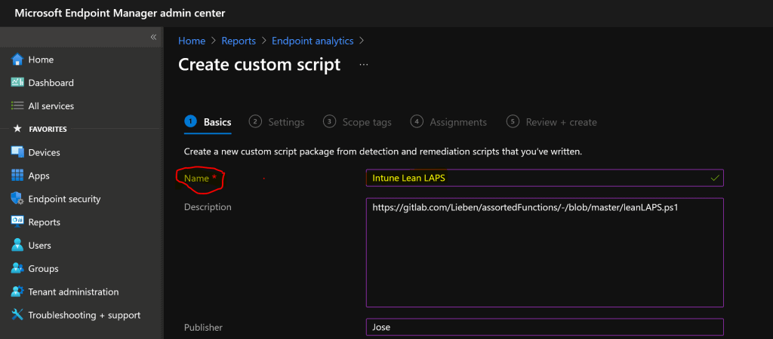Click the Microsoft Endpoint Manager admin center title

[x=120, y=14]
